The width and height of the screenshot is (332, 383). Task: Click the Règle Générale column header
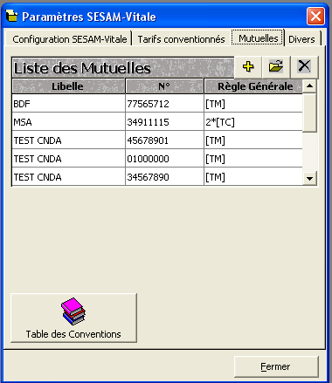coord(253,86)
